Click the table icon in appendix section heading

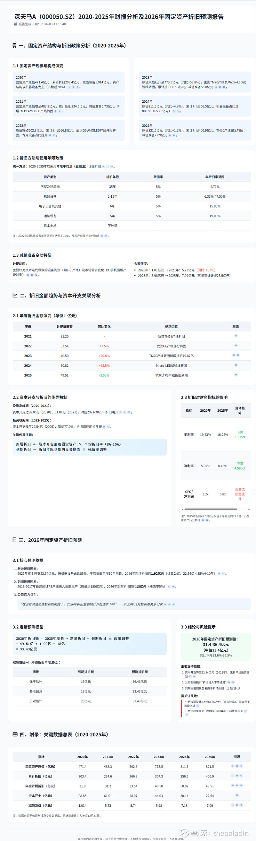(x=15, y=734)
